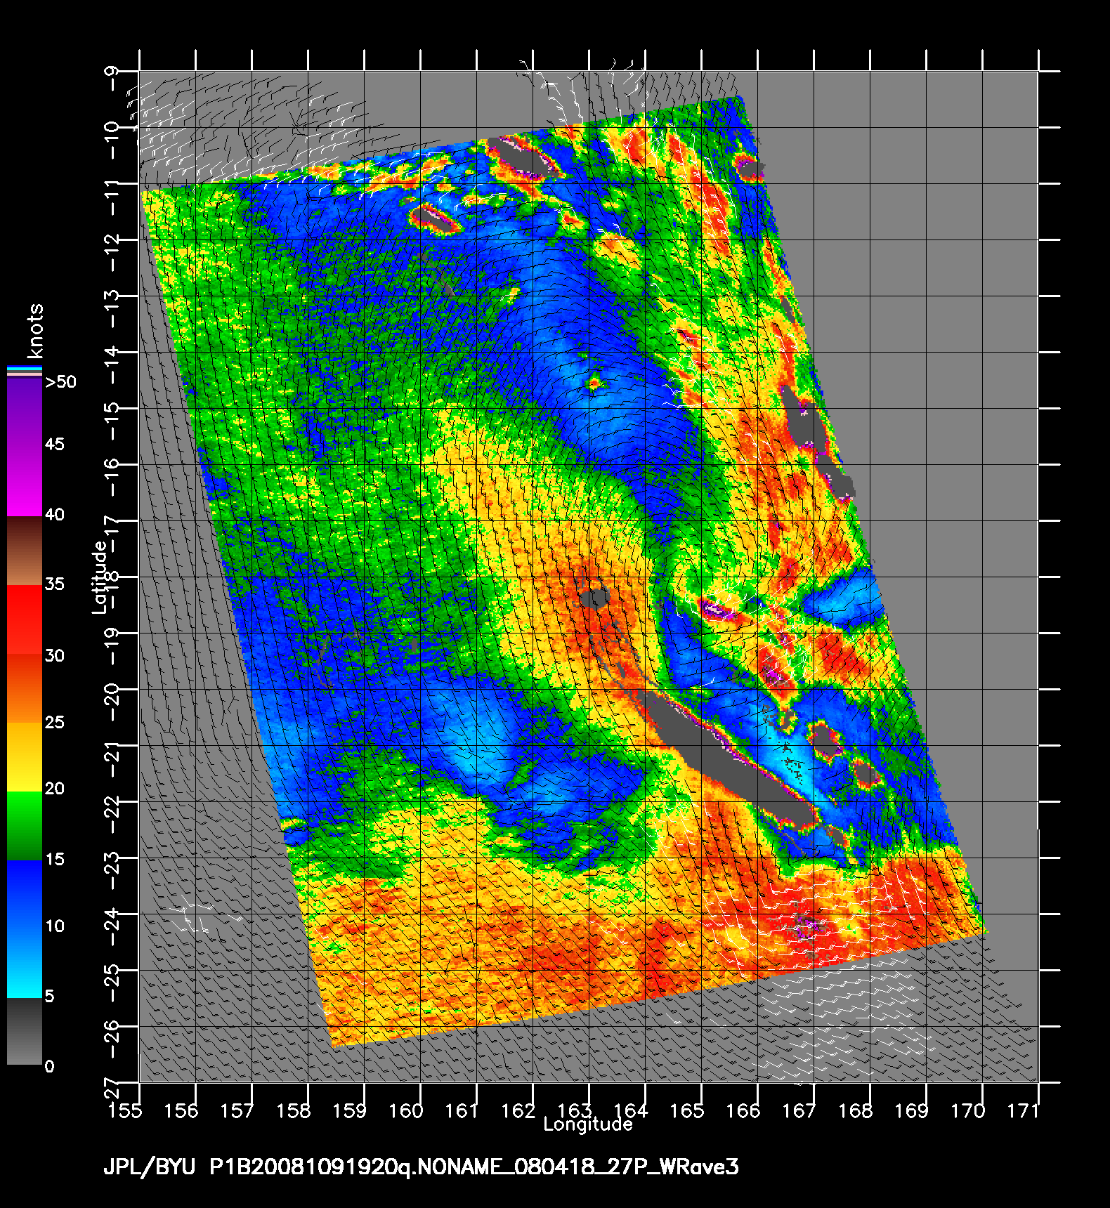
Task: Click longitude tick label '156'
Action: coord(181,1110)
